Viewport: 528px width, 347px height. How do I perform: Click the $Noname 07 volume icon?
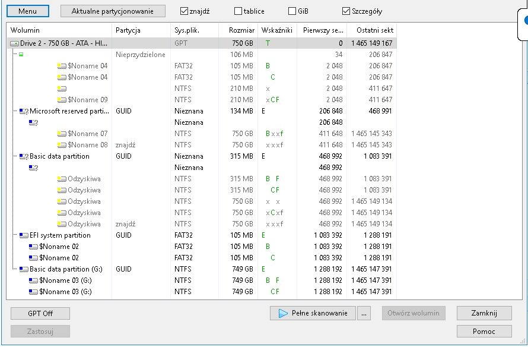[x=62, y=134]
